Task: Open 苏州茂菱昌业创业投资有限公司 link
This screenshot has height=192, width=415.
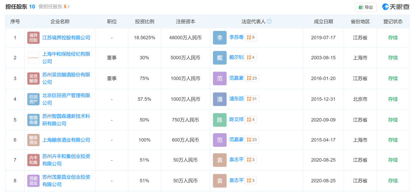Action: (66, 181)
